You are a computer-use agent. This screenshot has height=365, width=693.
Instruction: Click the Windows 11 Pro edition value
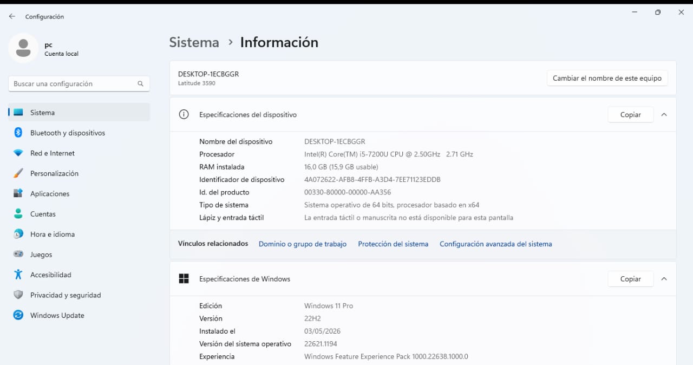tap(329, 306)
